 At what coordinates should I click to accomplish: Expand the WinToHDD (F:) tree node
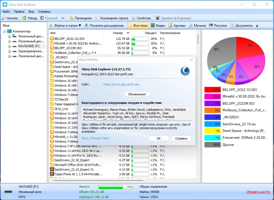click(9, 46)
